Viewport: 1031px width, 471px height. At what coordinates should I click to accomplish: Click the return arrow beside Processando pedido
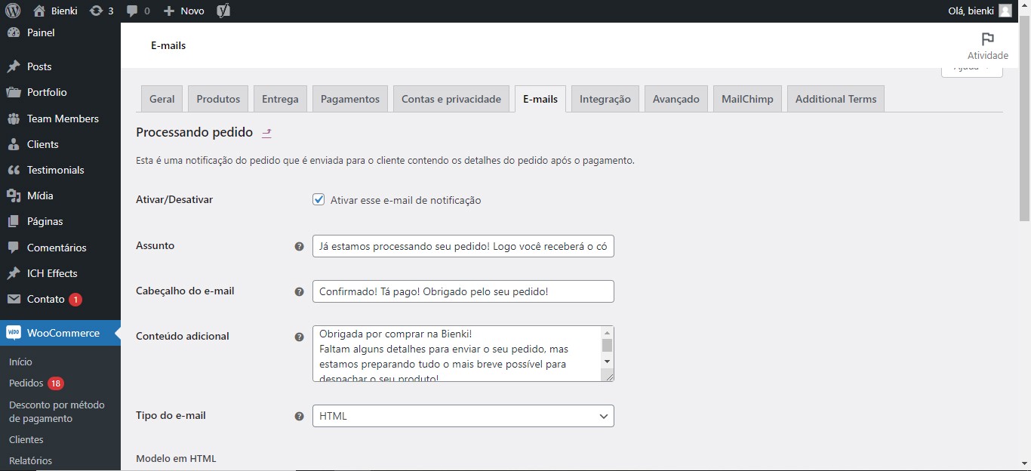coord(266,133)
